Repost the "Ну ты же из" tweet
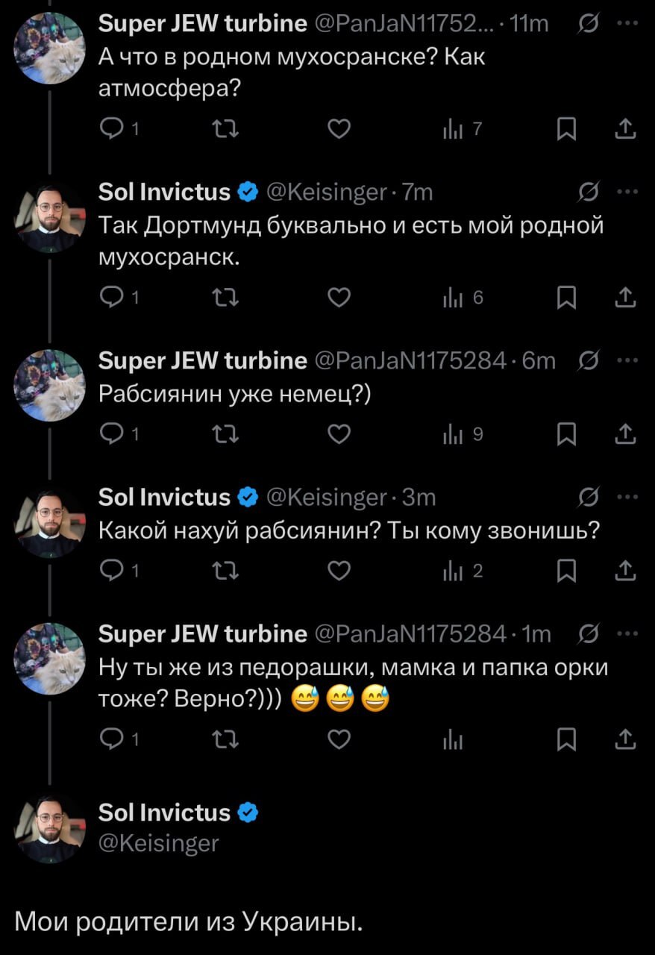Viewport: 655px width, 955px height. 224,739
